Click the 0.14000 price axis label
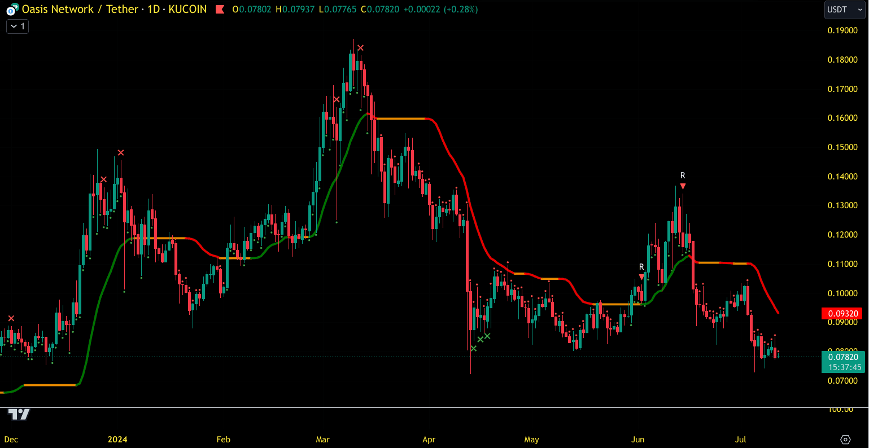Viewport: 869px width, 448px height. click(x=842, y=177)
